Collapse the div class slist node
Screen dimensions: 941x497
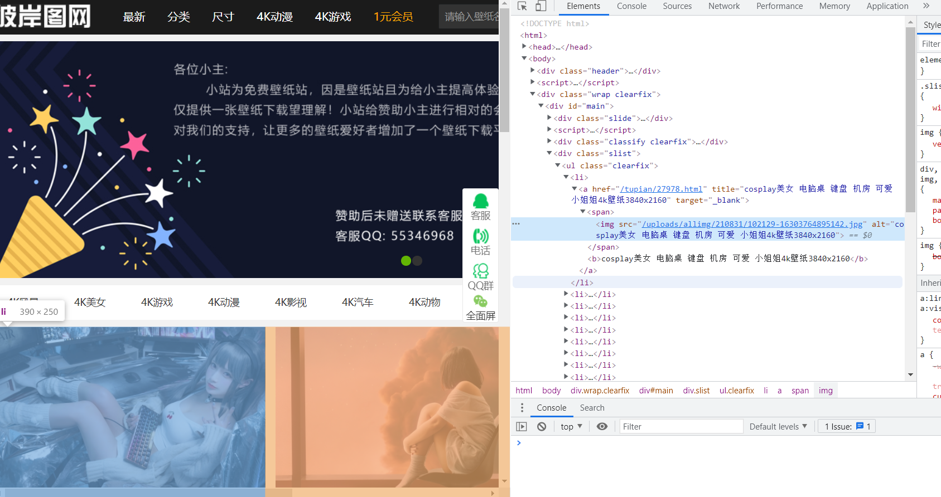[x=549, y=153]
